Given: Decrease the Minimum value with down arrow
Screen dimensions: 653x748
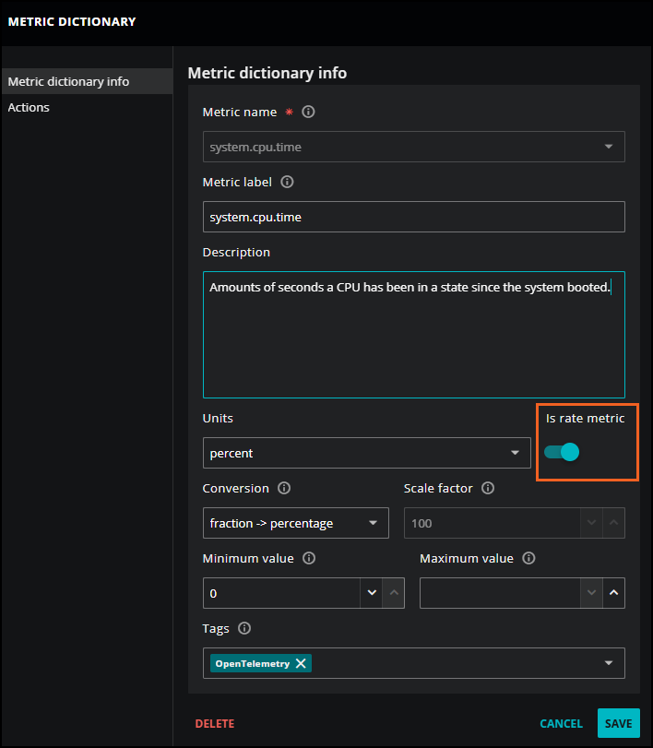Looking at the screenshot, I should pyautogui.click(x=372, y=592).
